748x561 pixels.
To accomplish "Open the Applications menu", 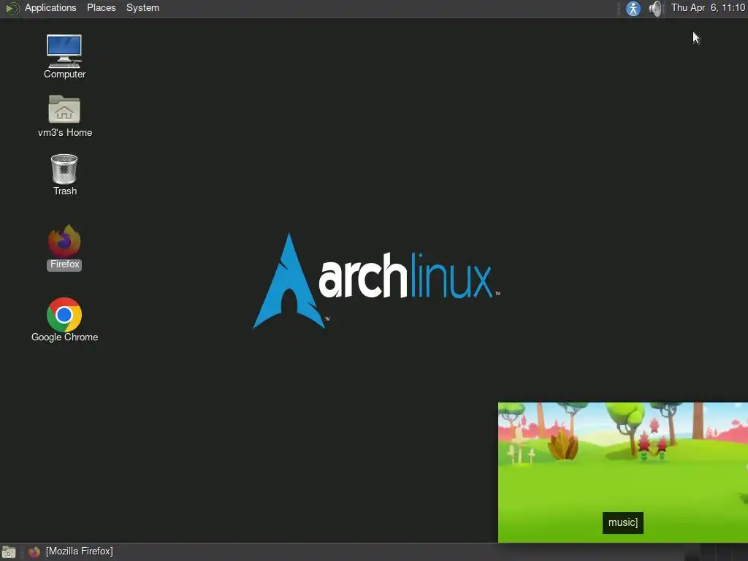I will click(50, 8).
